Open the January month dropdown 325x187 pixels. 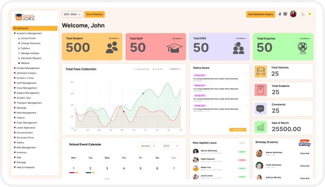tap(148, 146)
